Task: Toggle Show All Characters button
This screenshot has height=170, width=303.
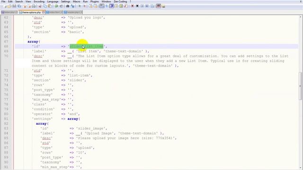Action: point(107,6)
